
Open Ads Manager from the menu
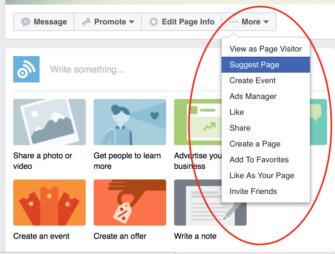[x=253, y=96]
